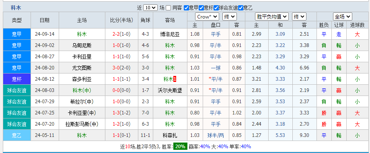The image size is (370, 153).
Task: Click corner count 7-0
Action: [x=145, y=113]
